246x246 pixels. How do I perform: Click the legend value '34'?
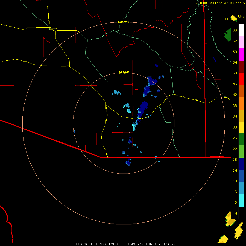point(235,116)
